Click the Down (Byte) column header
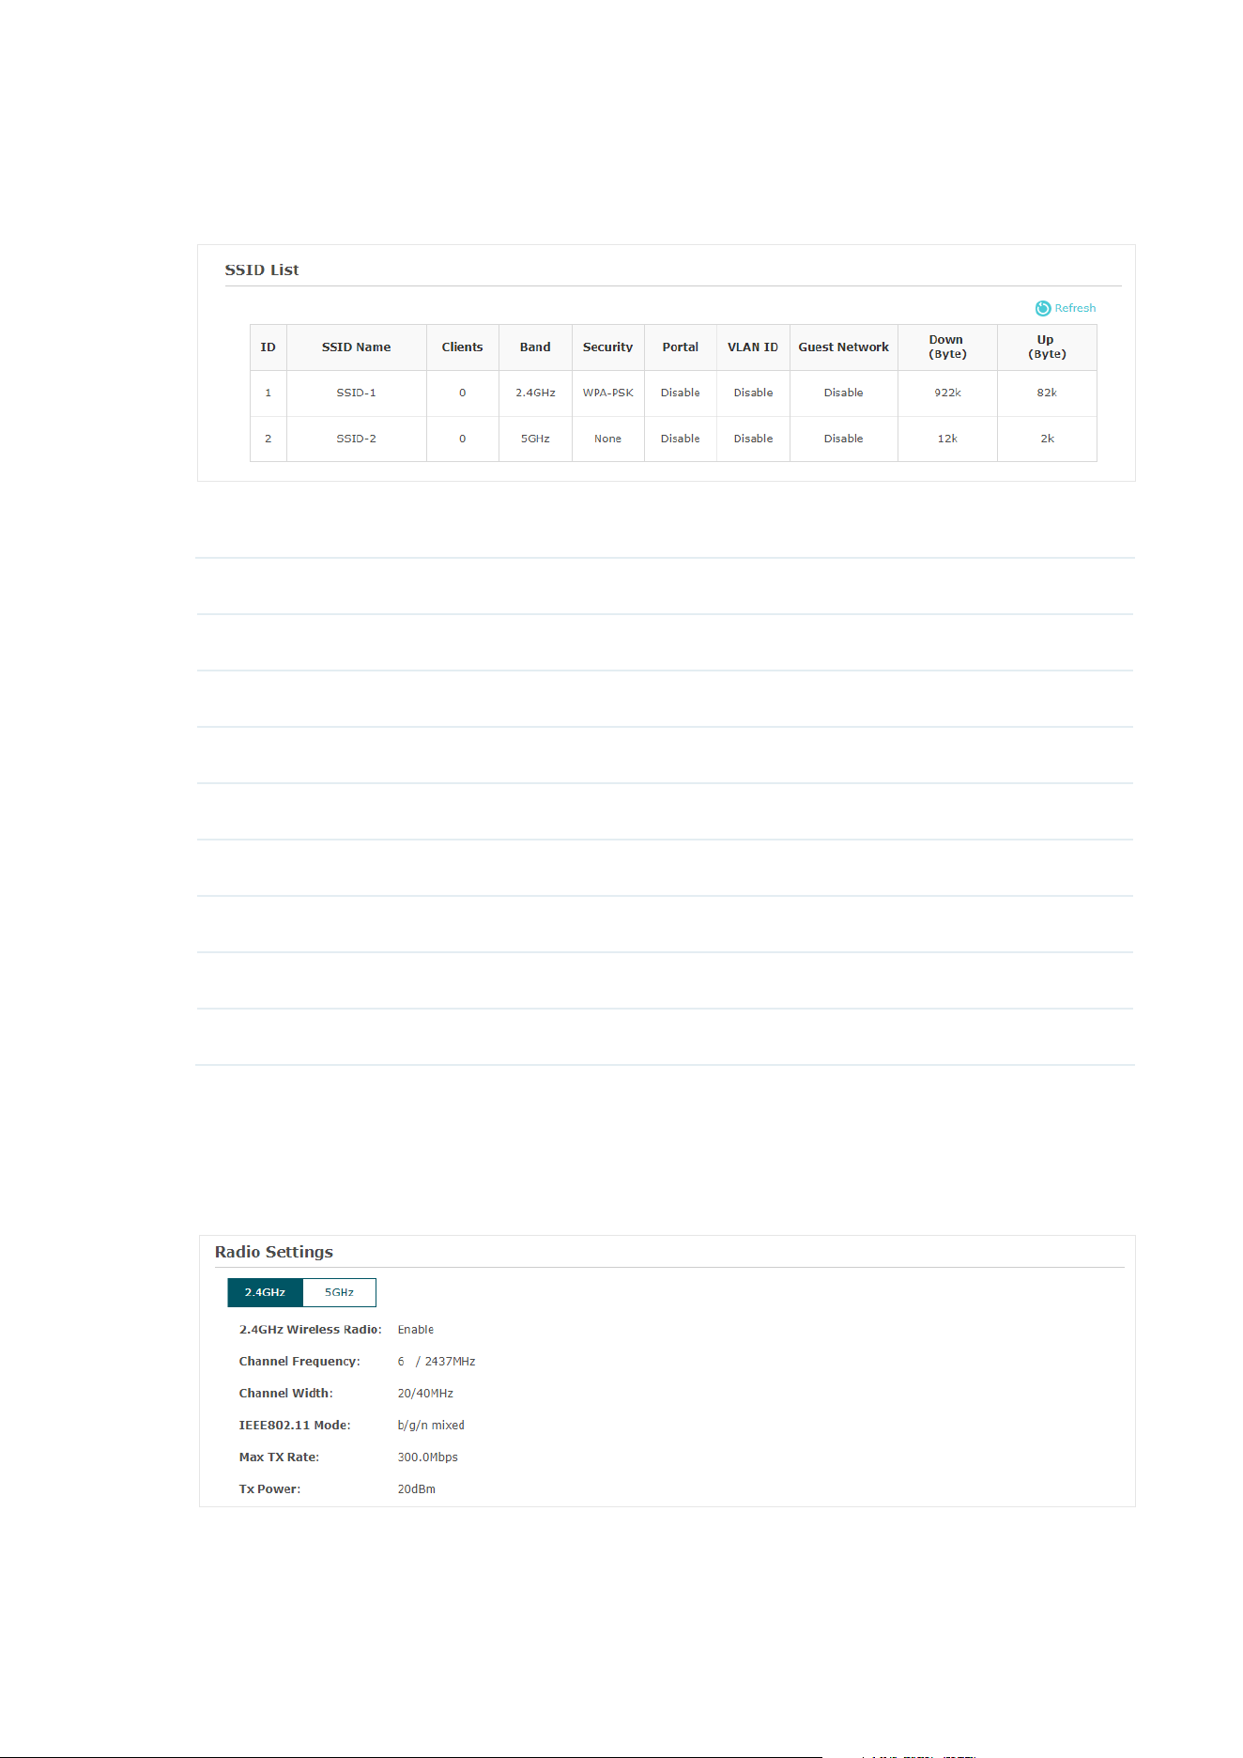This screenshot has height=1758, width=1243. click(947, 347)
